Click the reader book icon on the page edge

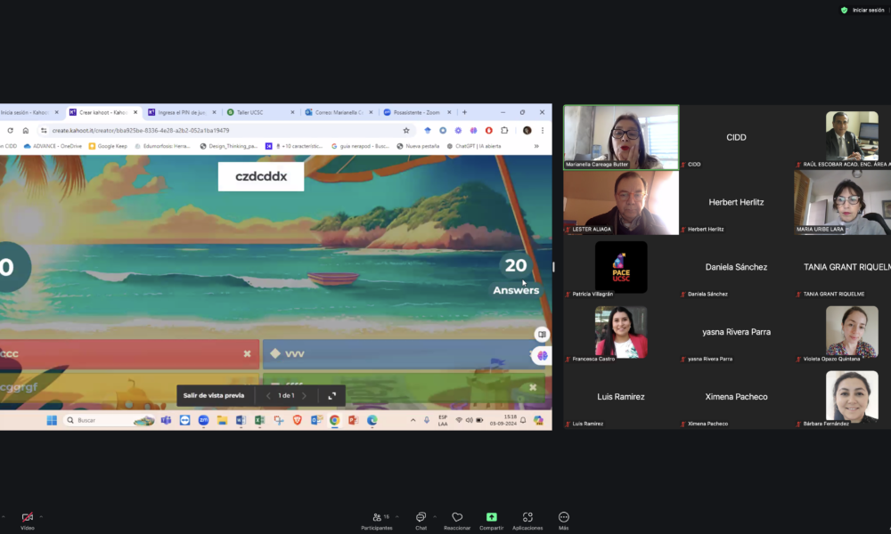point(542,335)
